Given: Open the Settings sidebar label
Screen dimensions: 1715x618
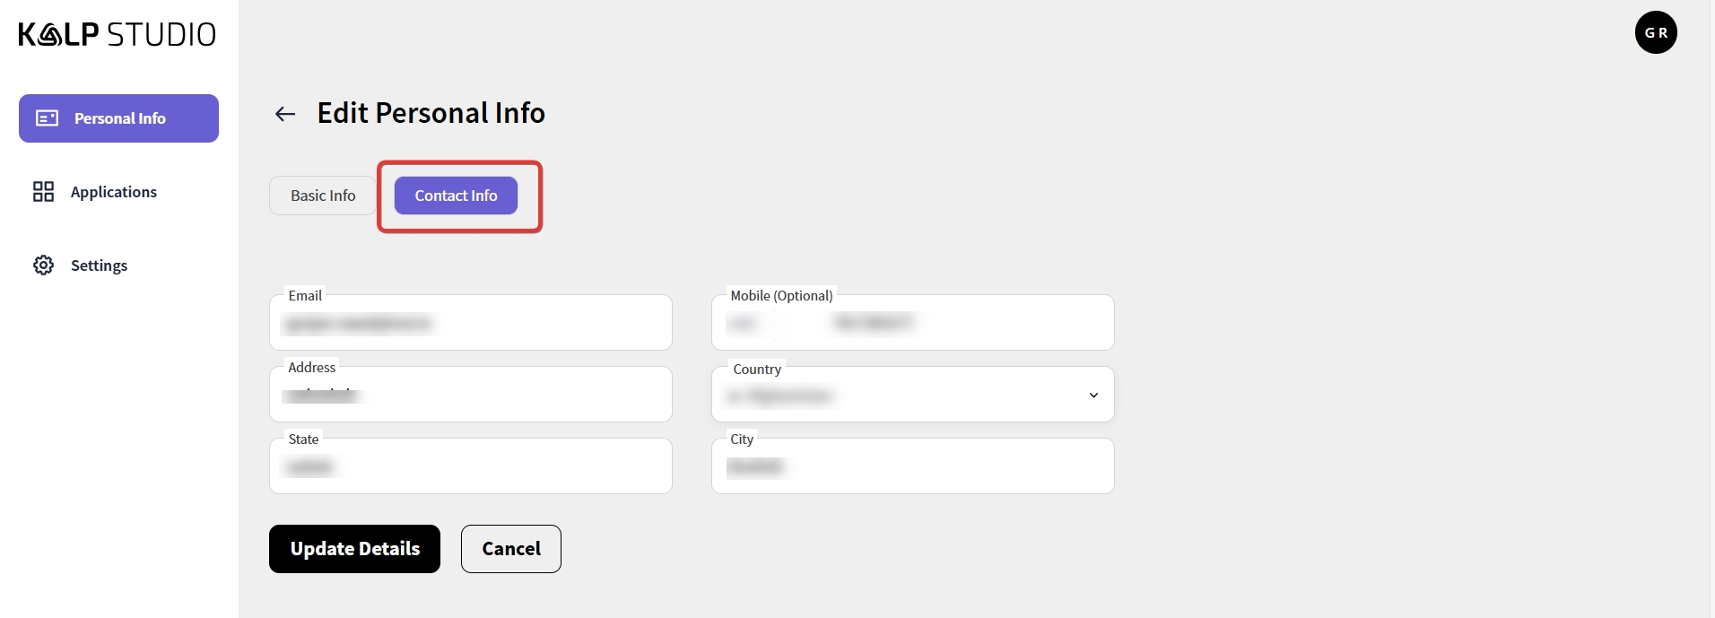Looking at the screenshot, I should [x=99, y=265].
